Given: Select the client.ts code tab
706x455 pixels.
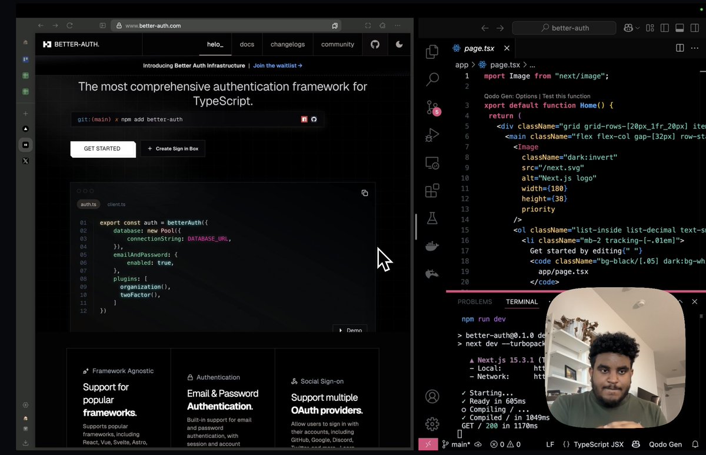Looking at the screenshot, I should 116,204.
